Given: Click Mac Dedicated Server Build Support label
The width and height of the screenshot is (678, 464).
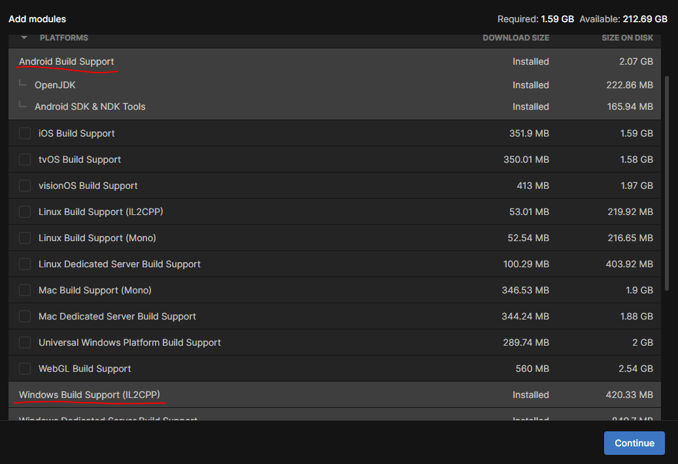Looking at the screenshot, I should click(x=117, y=316).
